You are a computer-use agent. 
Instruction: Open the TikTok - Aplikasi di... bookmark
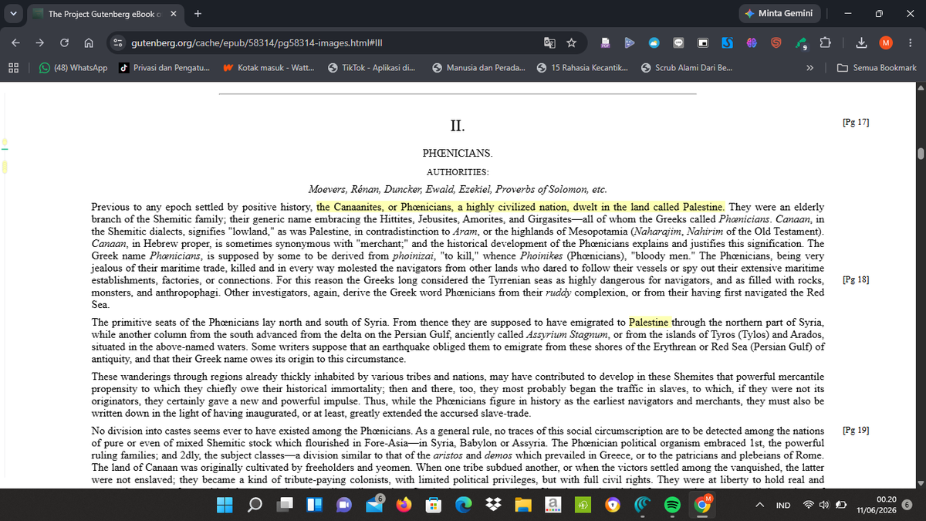(373, 68)
